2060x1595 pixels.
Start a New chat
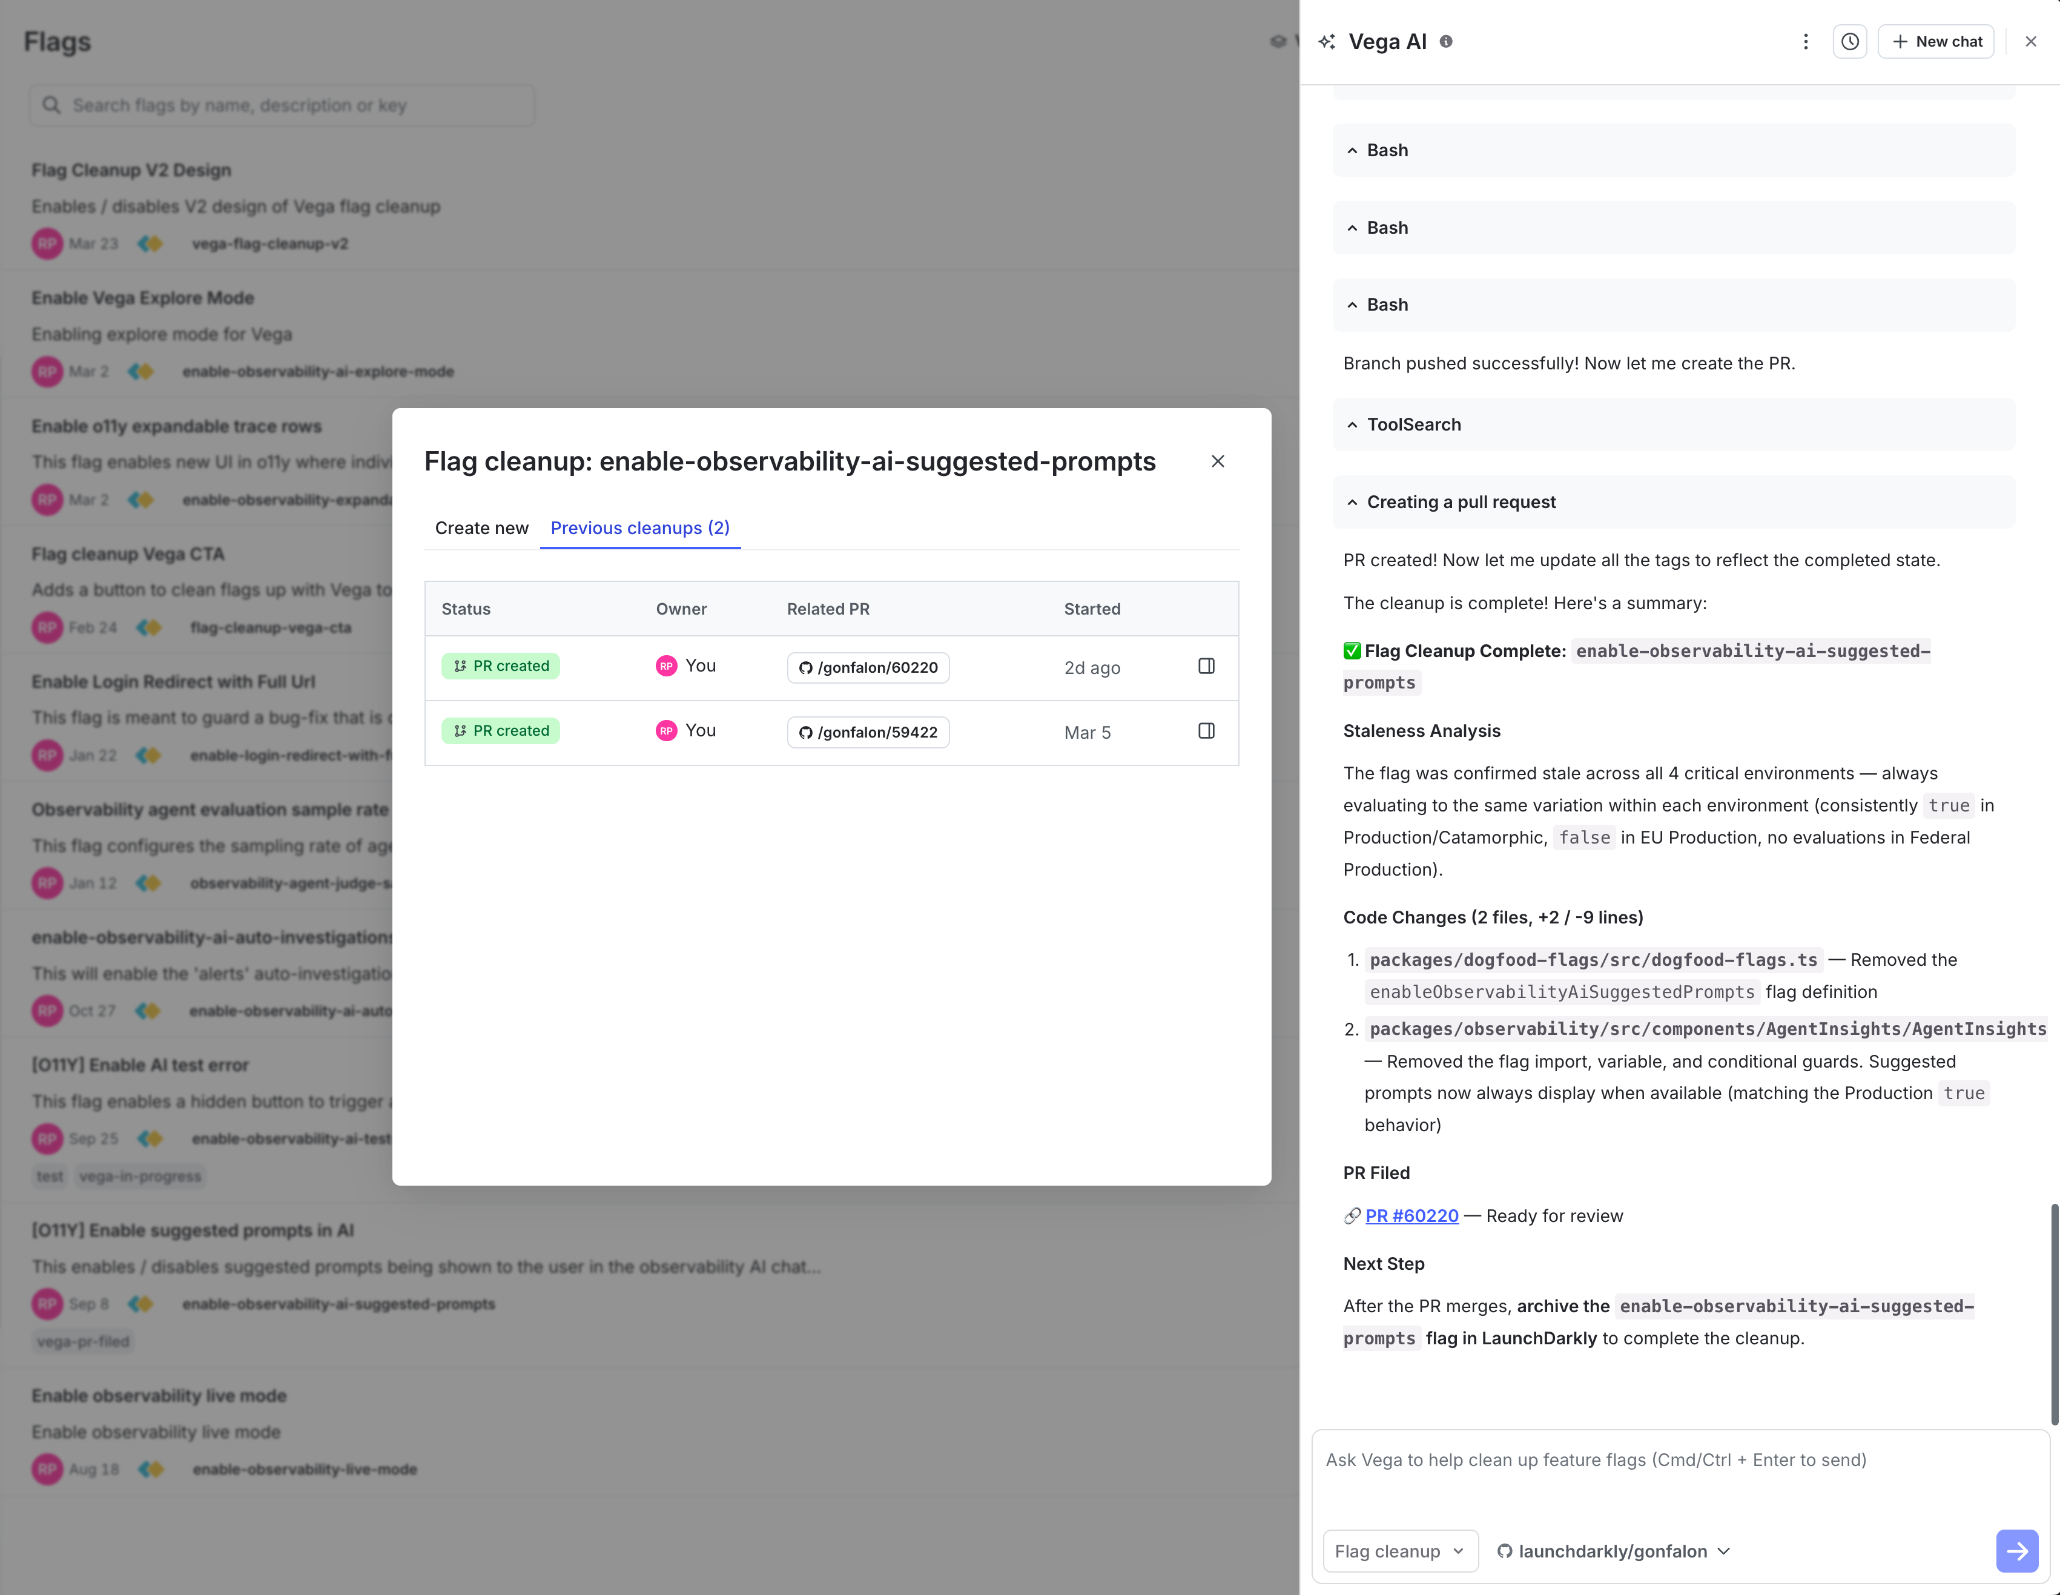[1935, 42]
